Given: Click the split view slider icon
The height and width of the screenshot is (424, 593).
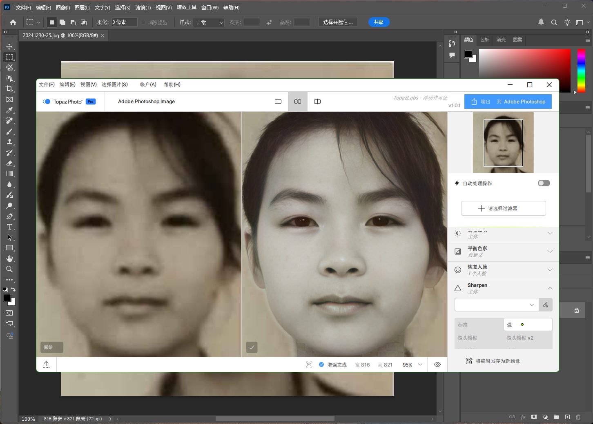Looking at the screenshot, I should [x=317, y=102].
